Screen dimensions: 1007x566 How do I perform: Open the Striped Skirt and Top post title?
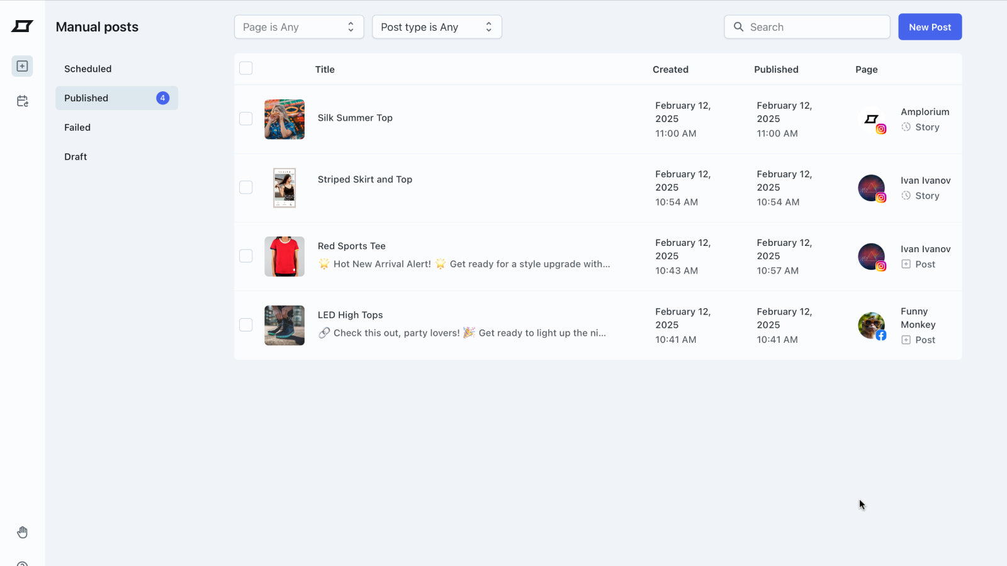click(x=365, y=180)
